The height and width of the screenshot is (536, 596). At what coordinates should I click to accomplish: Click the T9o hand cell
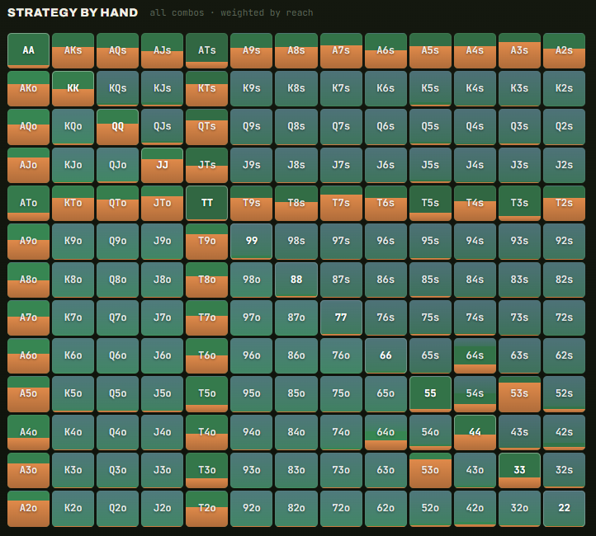coord(206,241)
